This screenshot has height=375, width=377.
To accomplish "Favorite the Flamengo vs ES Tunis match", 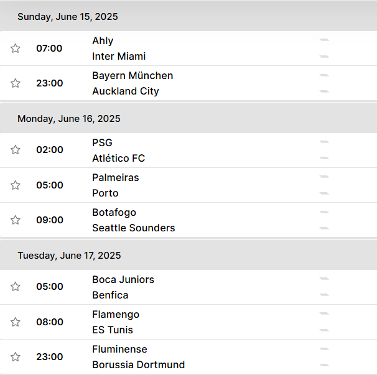I will pos(16,322).
